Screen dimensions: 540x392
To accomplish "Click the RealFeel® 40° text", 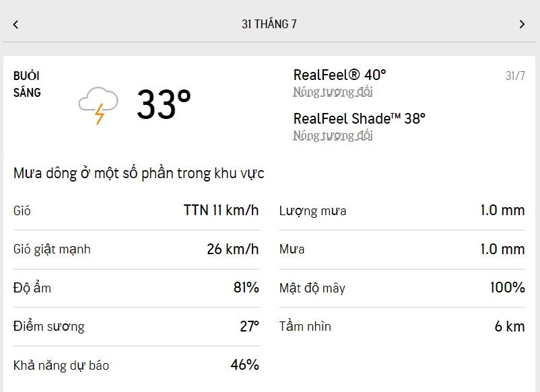I will [x=339, y=75].
